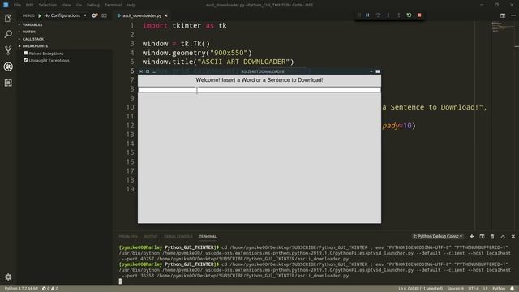Click Step Out in debug toolbar
The image size is (519, 292).
coord(398,15)
